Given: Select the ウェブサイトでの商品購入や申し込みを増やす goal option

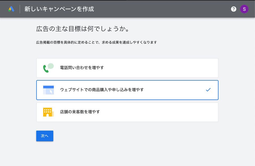Looking at the screenshot, I should (x=127, y=90).
